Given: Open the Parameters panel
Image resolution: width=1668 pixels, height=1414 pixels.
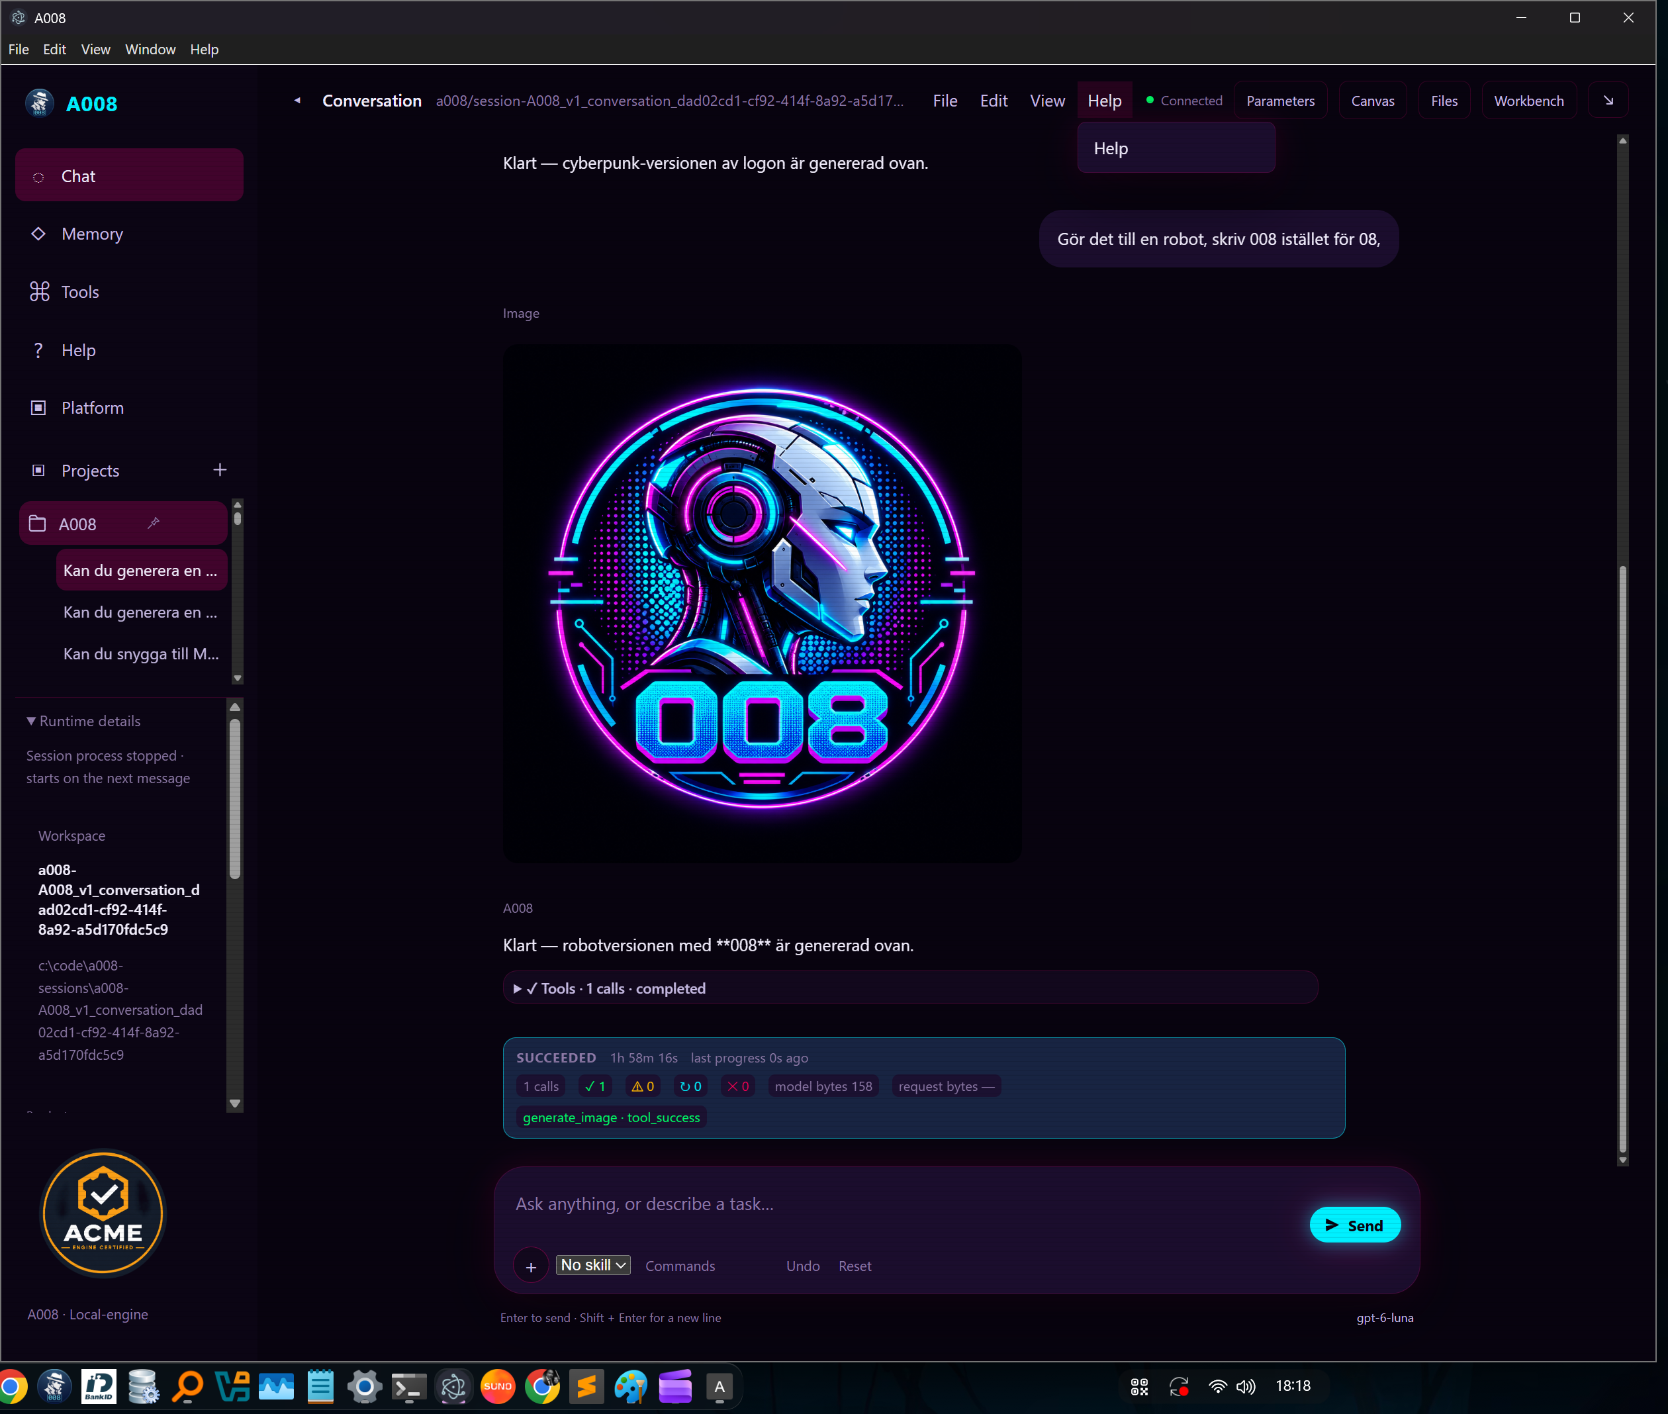Looking at the screenshot, I should 1280,100.
